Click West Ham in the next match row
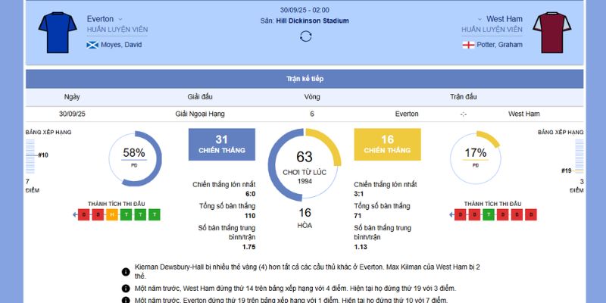Image resolution: width=606 pixels, height=303 pixels. (x=524, y=114)
